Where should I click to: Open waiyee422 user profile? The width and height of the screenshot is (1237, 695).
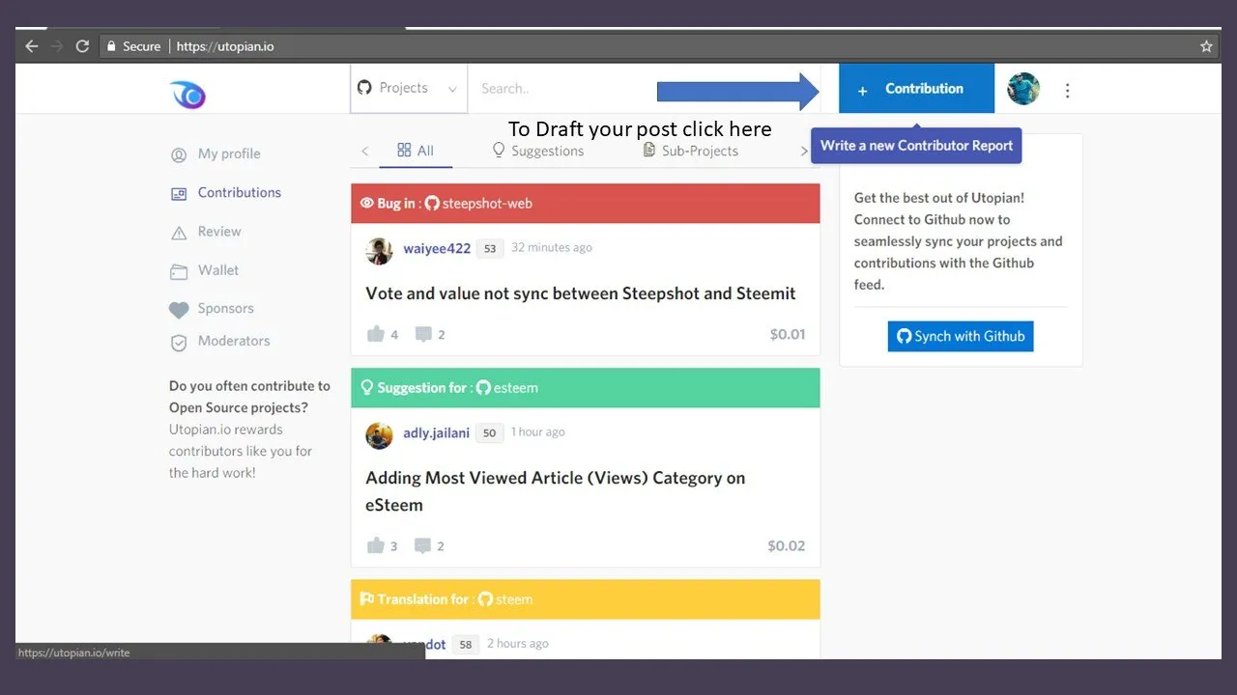pyautogui.click(x=437, y=248)
